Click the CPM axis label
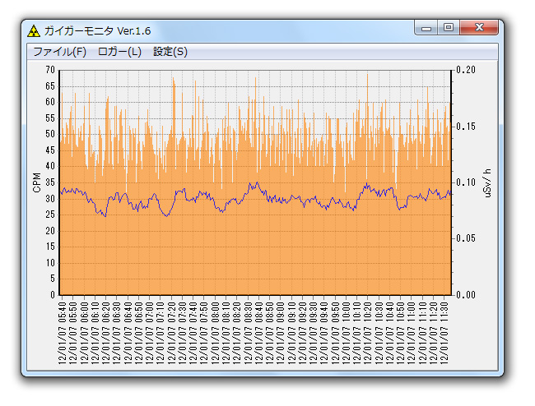Image resolution: width=535 pixels, height=406 pixels. pyautogui.click(x=37, y=182)
